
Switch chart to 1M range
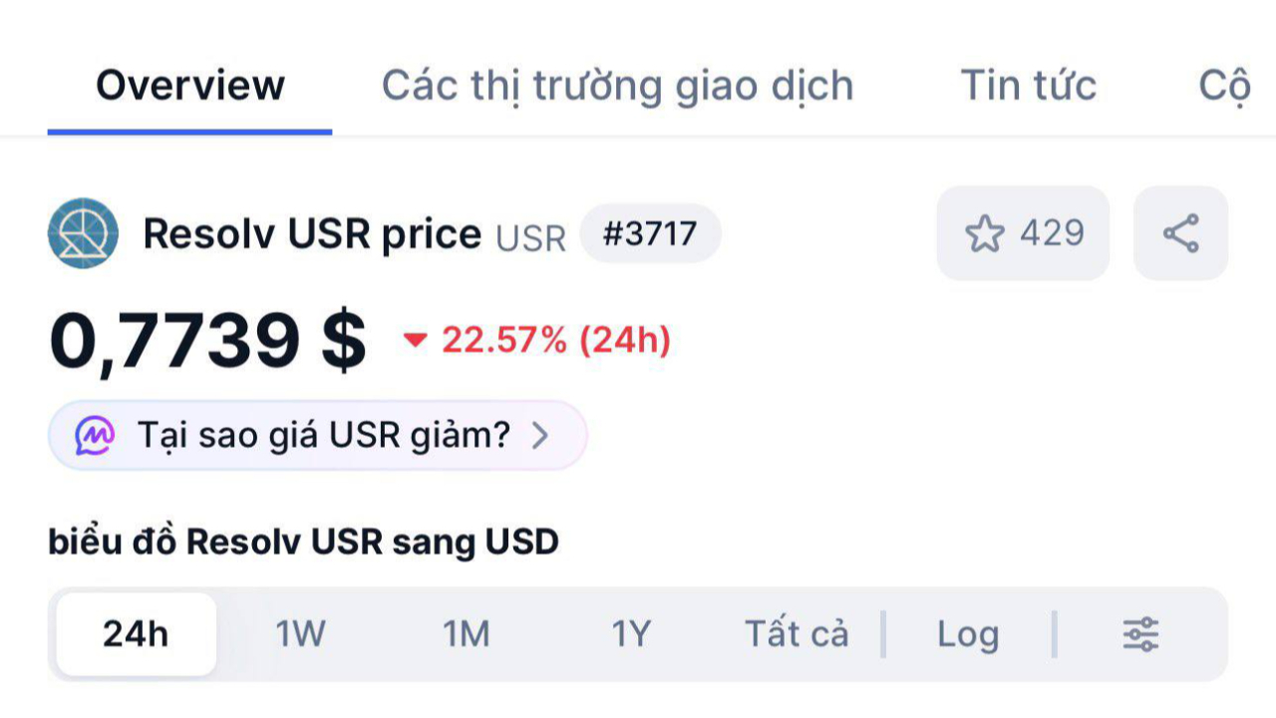tap(466, 634)
